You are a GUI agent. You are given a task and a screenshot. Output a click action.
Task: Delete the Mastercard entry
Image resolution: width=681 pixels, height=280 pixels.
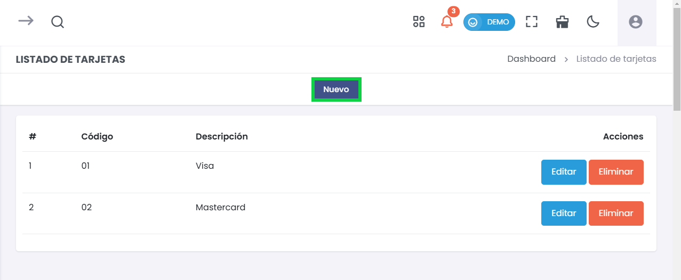point(616,213)
